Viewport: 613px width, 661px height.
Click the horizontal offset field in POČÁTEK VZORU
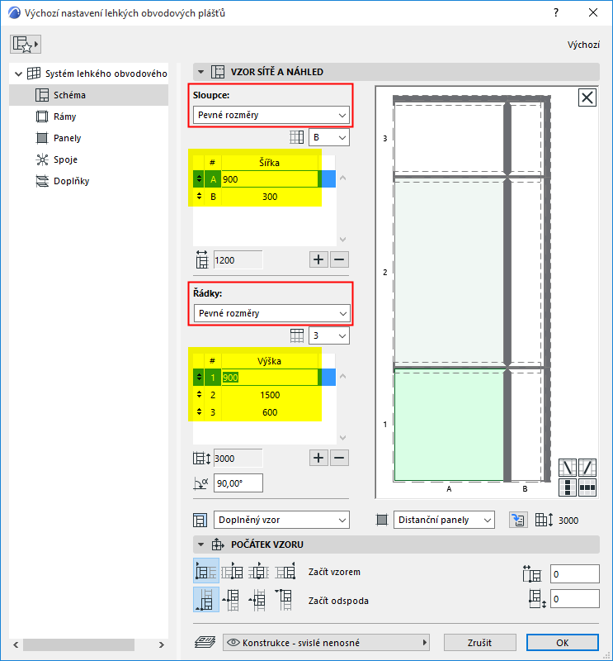pyautogui.click(x=575, y=574)
